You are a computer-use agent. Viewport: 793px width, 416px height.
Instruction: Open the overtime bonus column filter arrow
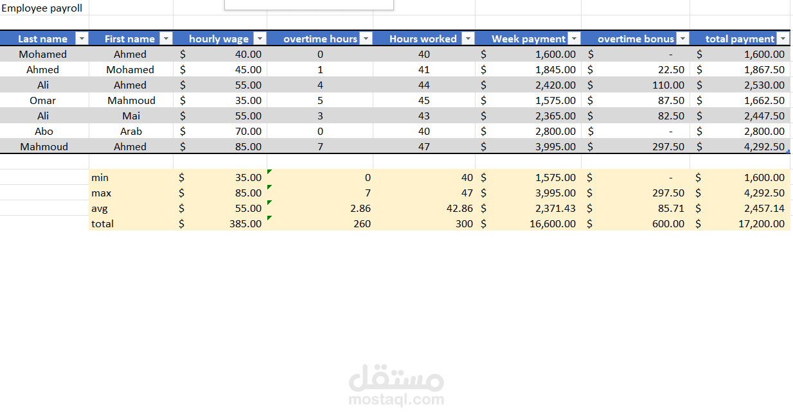coord(683,39)
